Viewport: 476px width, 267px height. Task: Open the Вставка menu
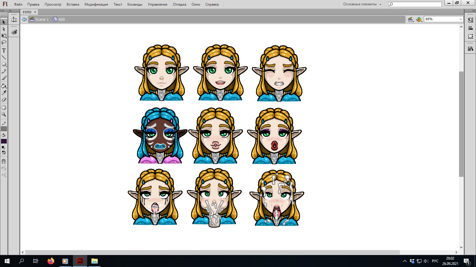pyautogui.click(x=73, y=4)
